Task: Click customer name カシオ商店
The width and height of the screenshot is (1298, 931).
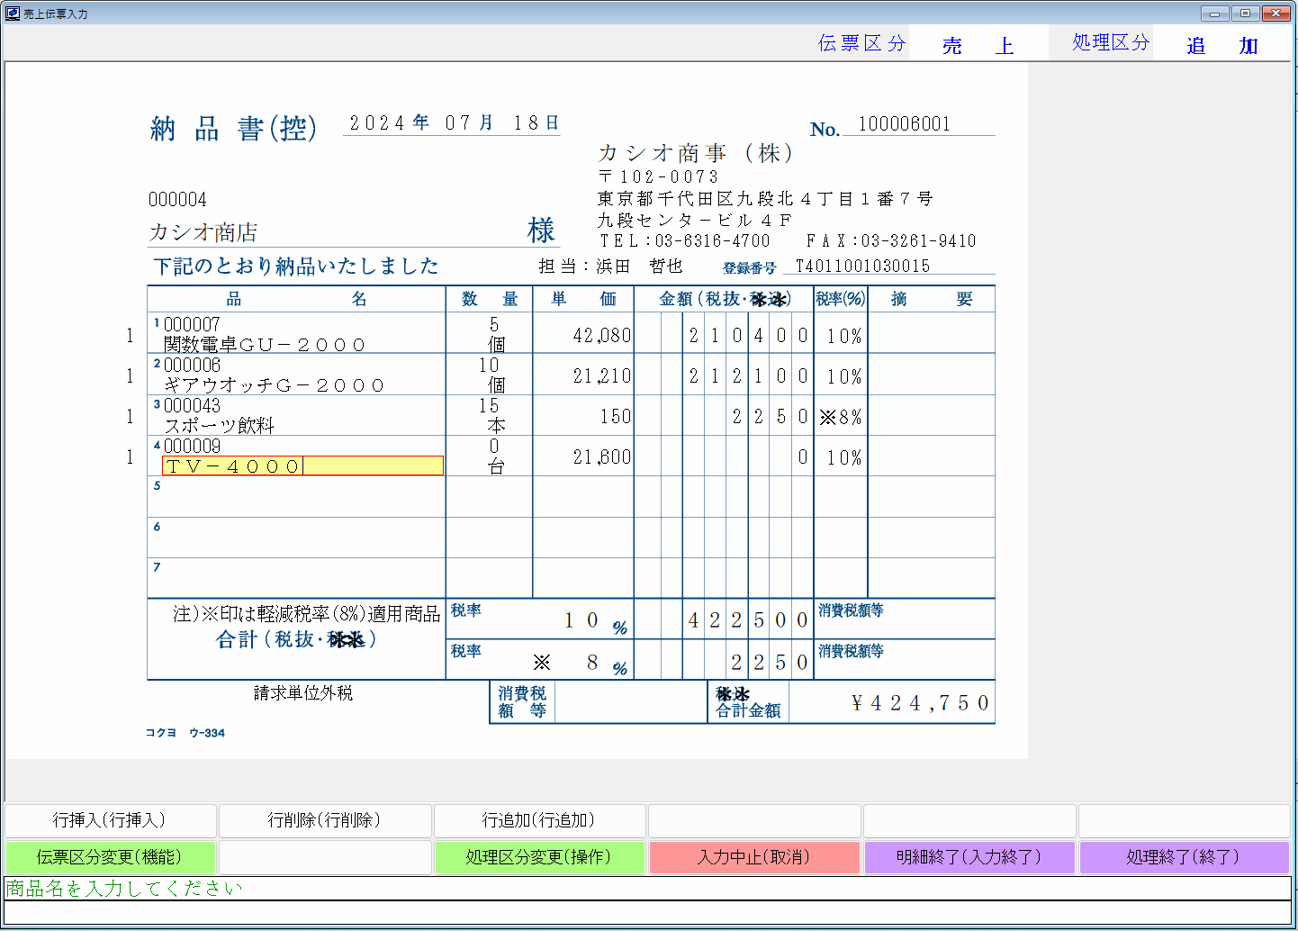Action: tap(203, 232)
